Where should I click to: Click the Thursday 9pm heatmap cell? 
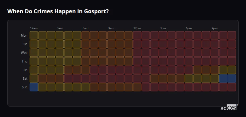click(x=215, y=61)
